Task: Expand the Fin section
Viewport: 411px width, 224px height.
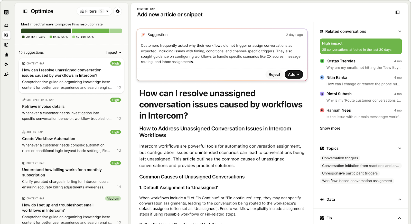Action: pos(400,218)
